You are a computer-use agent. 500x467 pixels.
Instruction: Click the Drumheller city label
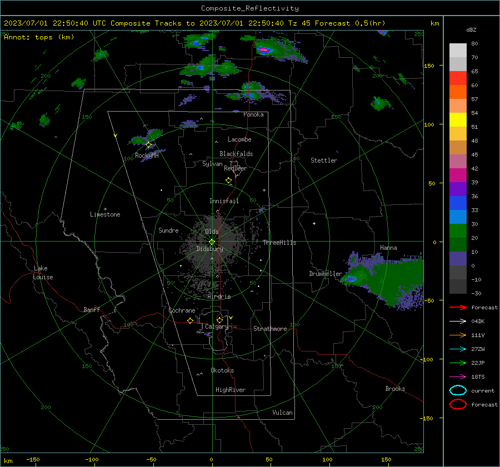click(326, 274)
